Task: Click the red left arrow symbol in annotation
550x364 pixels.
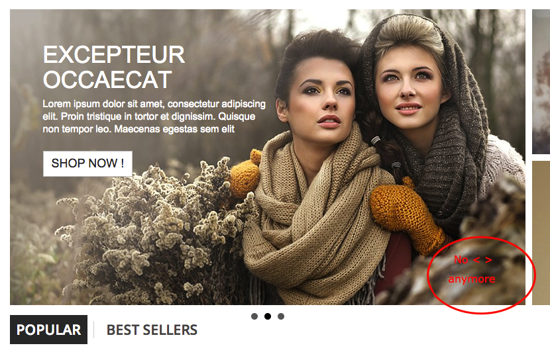Action: (476, 260)
